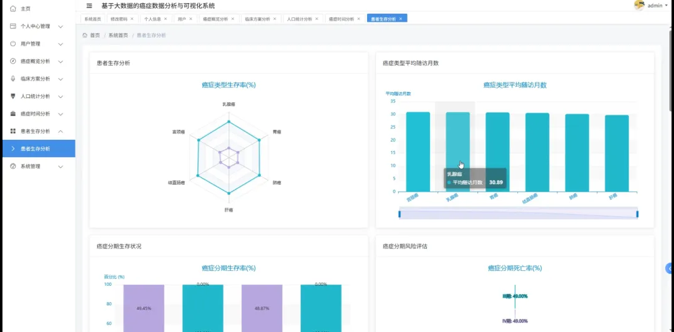Screen dimensions: 674x332
Task: Click the 患者生存分析 grid icon
Action: point(13,131)
